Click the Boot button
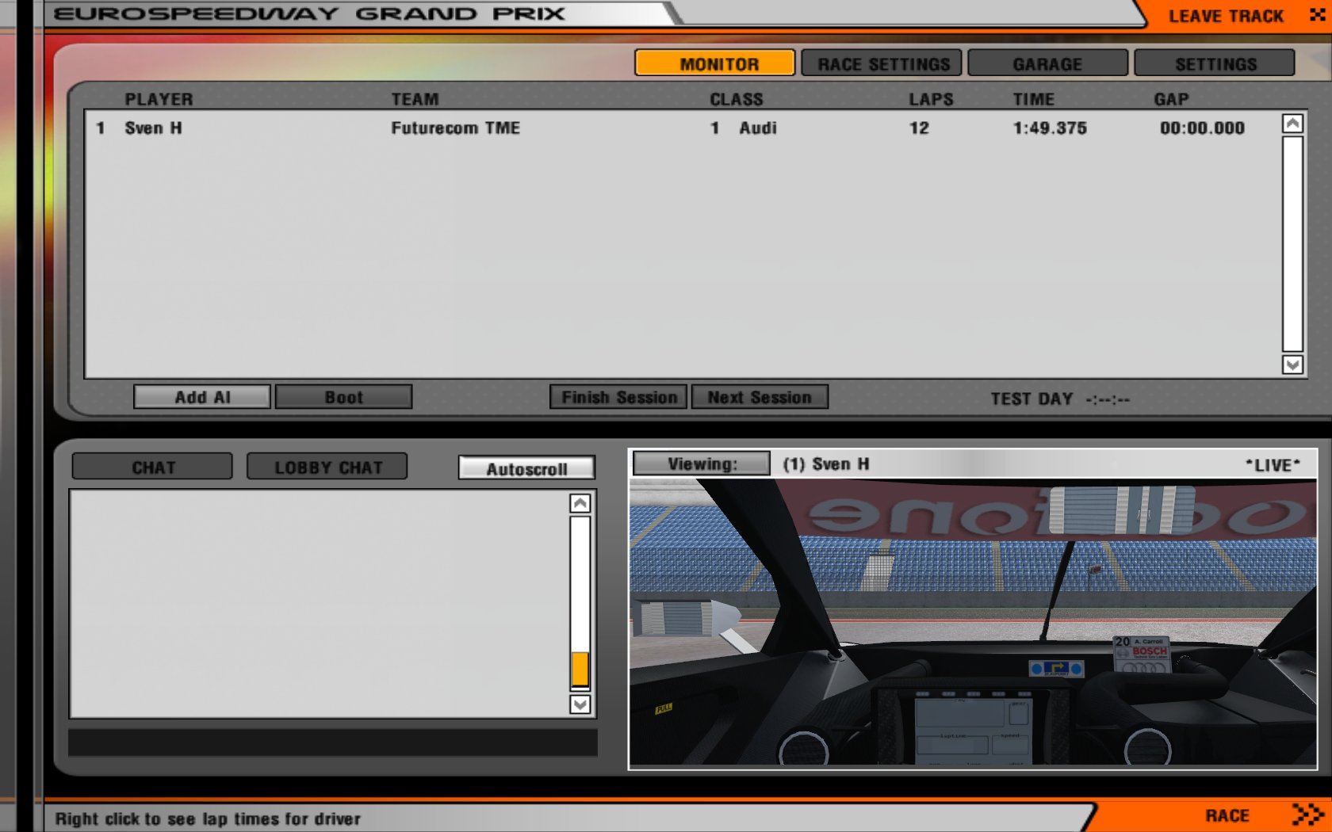 coord(343,397)
